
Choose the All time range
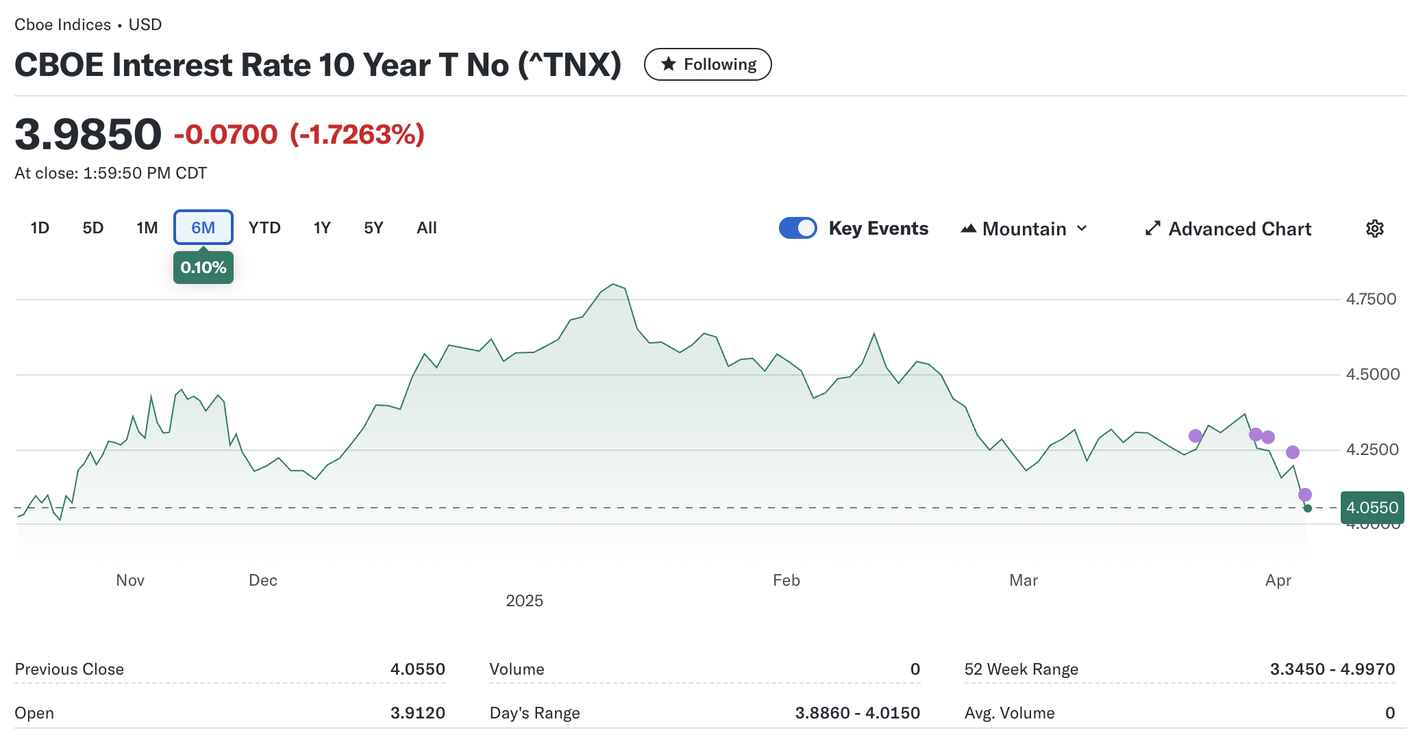coord(426,228)
